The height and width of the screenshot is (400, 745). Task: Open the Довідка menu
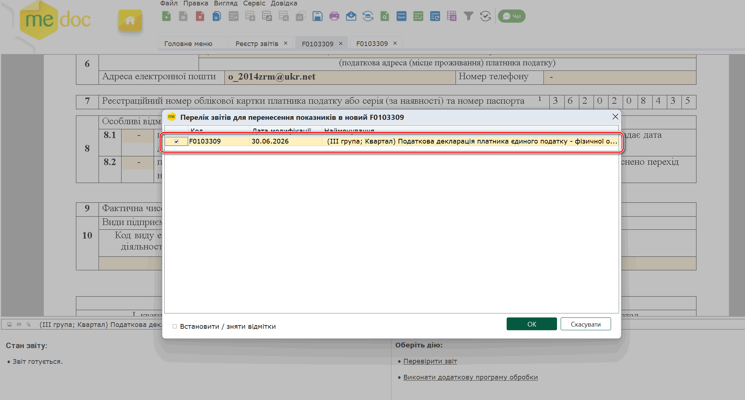click(284, 3)
